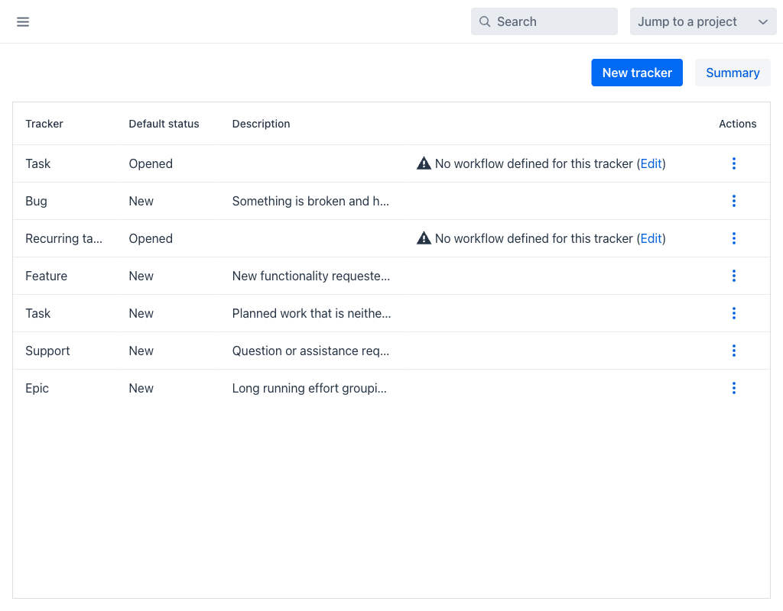The width and height of the screenshot is (783, 611).
Task: Click New status in the Feature row
Action: (x=141, y=276)
